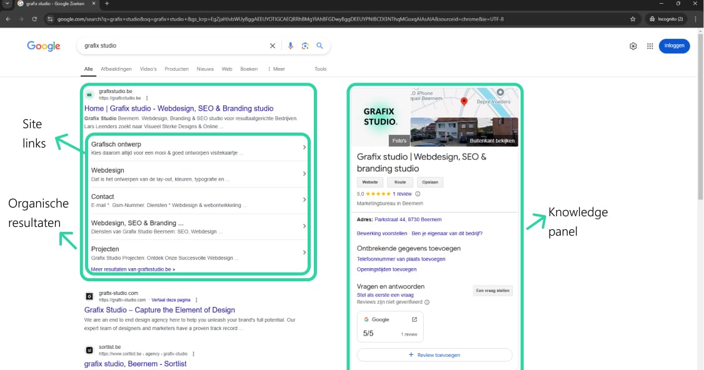Open grafix studio, Beernem - Sortlist result
The image size is (704, 370).
(135, 364)
